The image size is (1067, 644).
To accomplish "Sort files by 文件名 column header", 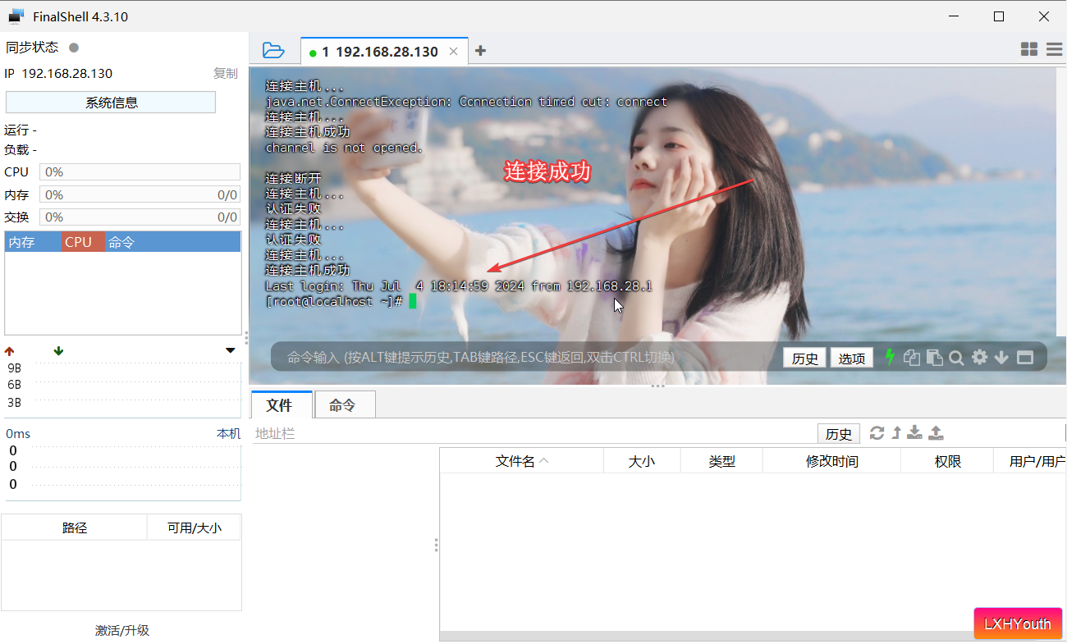I will 521,461.
